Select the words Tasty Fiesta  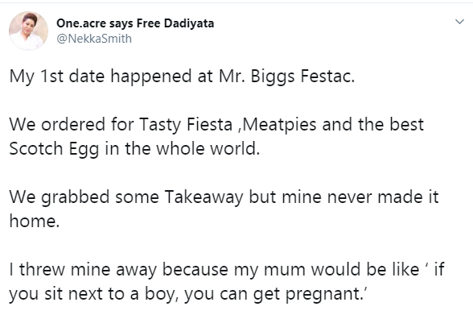point(186,124)
